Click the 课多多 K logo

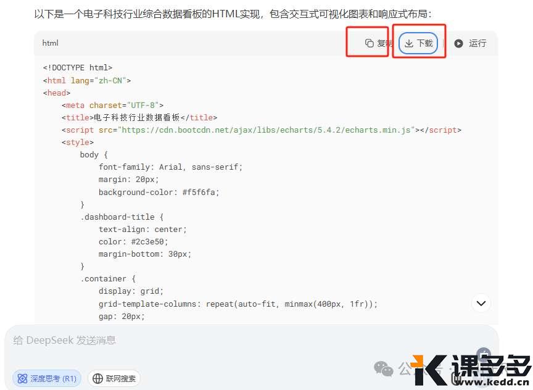[429, 370]
